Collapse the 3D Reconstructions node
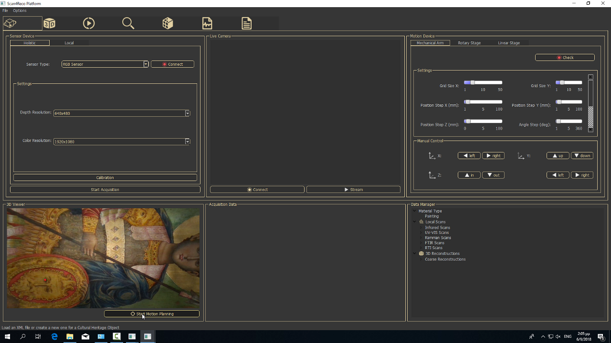611x343 pixels. [x=414, y=253]
